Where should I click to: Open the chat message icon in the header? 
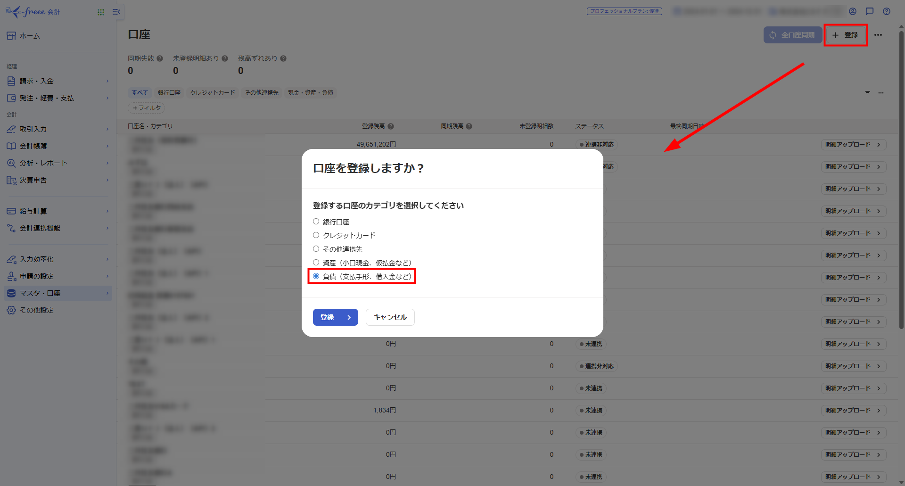(870, 11)
